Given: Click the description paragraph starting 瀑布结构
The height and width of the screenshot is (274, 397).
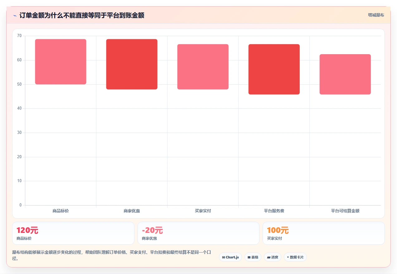Looking at the screenshot, I should [x=112, y=255].
